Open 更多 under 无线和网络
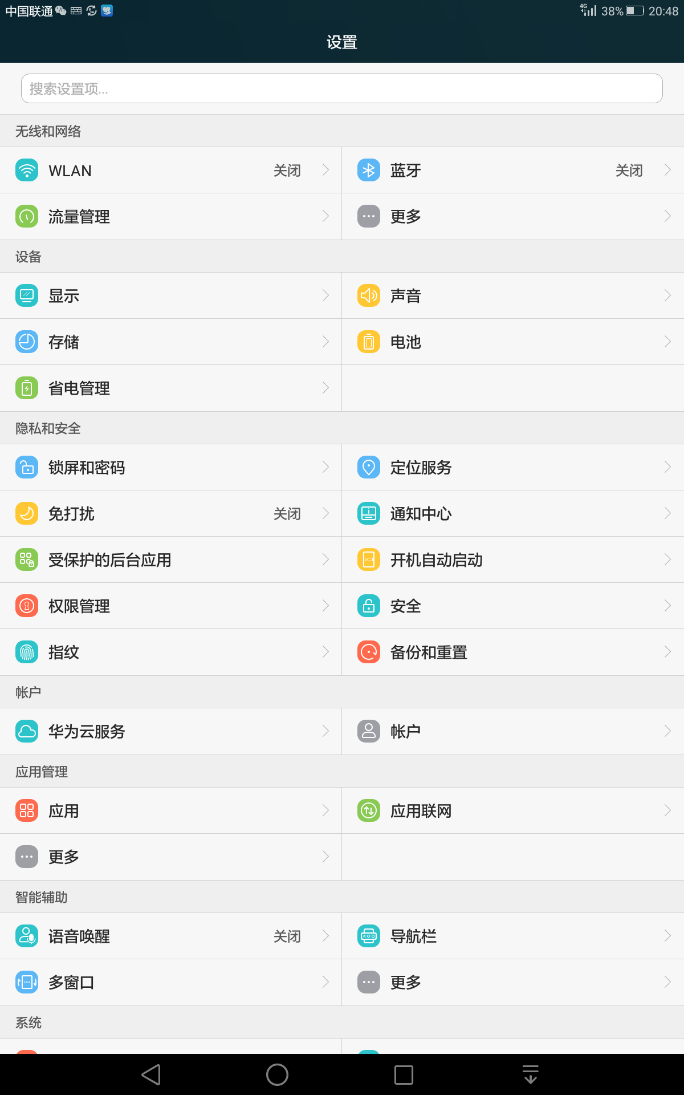 pyautogui.click(x=513, y=217)
